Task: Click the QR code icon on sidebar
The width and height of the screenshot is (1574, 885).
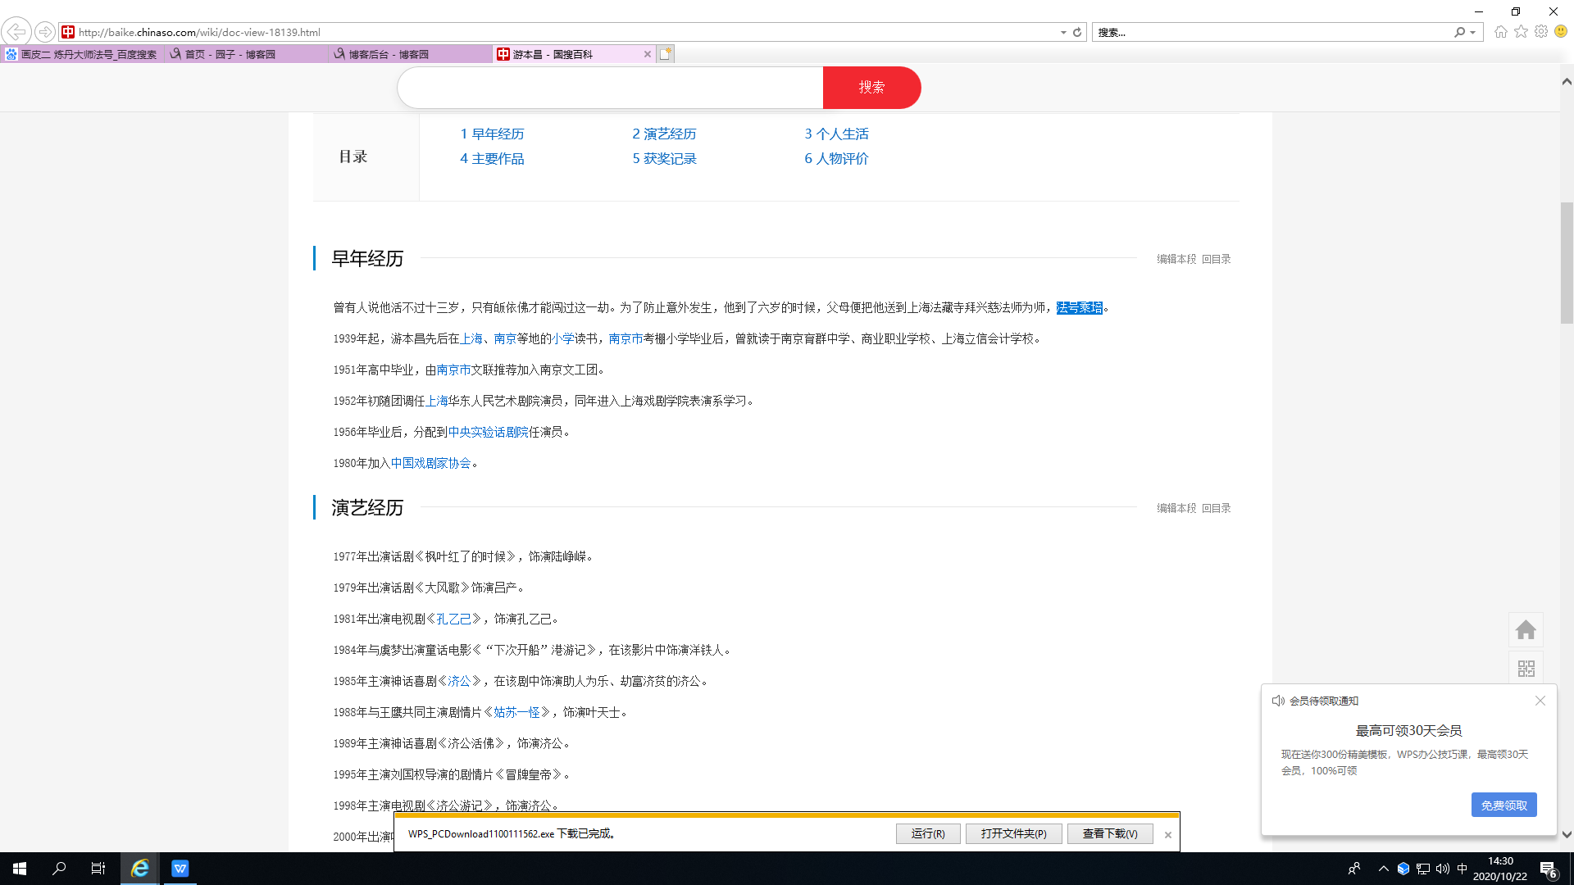Action: pos(1526,669)
